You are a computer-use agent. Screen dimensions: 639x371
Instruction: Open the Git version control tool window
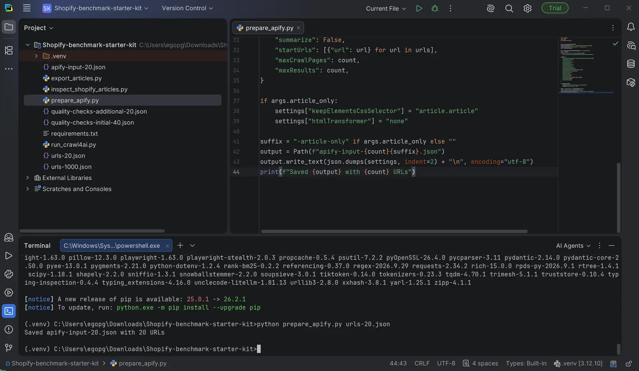pyautogui.click(x=9, y=347)
